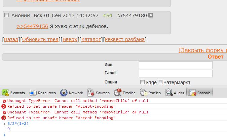Click the console result 9
The image size is (227, 140).
[8, 129]
